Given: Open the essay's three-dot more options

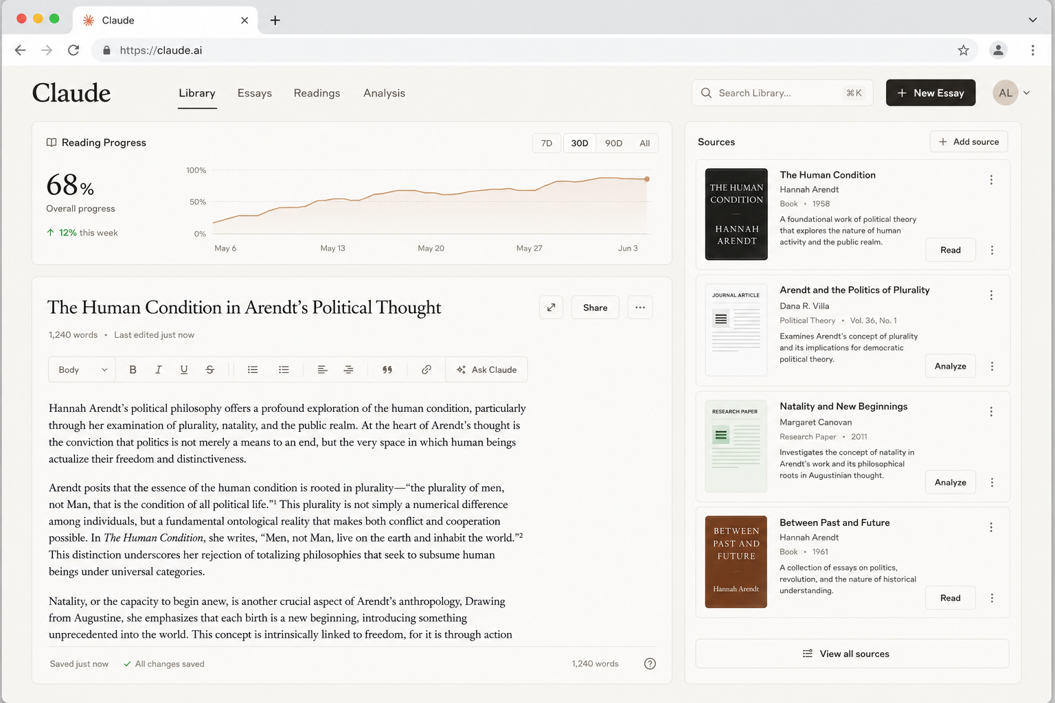Looking at the screenshot, I should (x=640, y=308).
